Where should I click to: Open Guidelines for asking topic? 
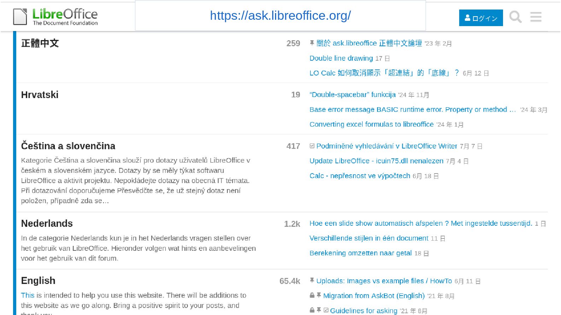click(364, 310)
